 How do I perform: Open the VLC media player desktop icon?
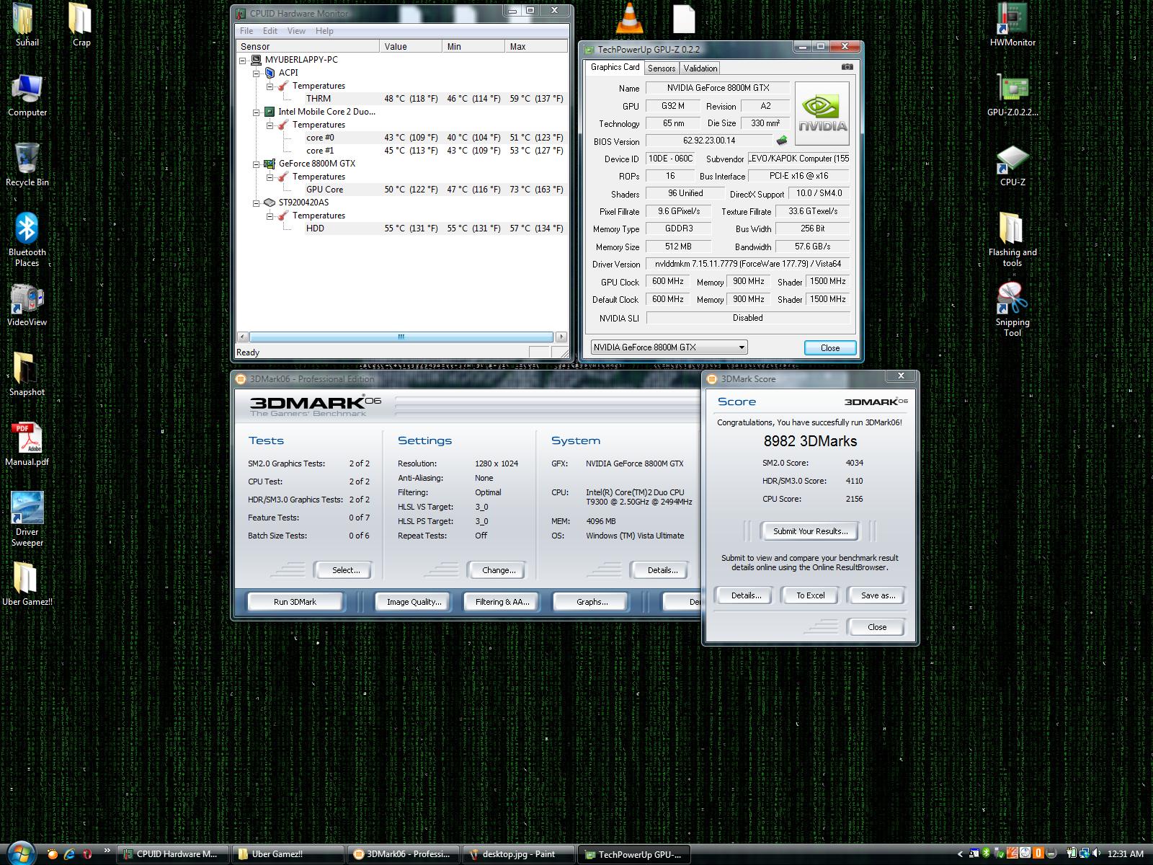coord(630,19)
